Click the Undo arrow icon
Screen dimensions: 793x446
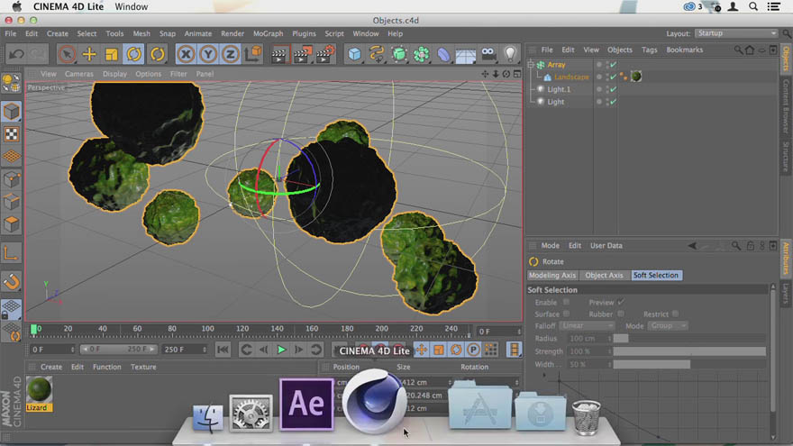pyautogui.click(x=16, y=54)
